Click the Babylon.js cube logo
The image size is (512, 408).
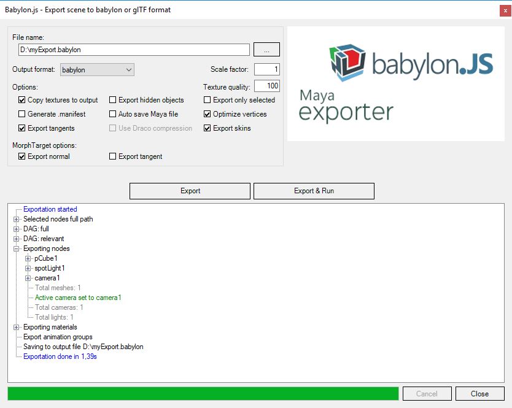click(x=347, y=62)
